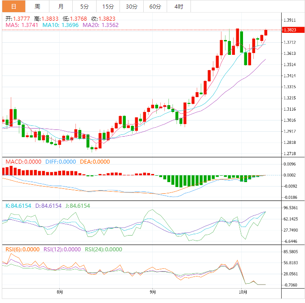The width and height of the screenshot is (305, 303).
Task: Open the 5分 timeframe tab
Action: pyautogui.click(x=84, y=6)
